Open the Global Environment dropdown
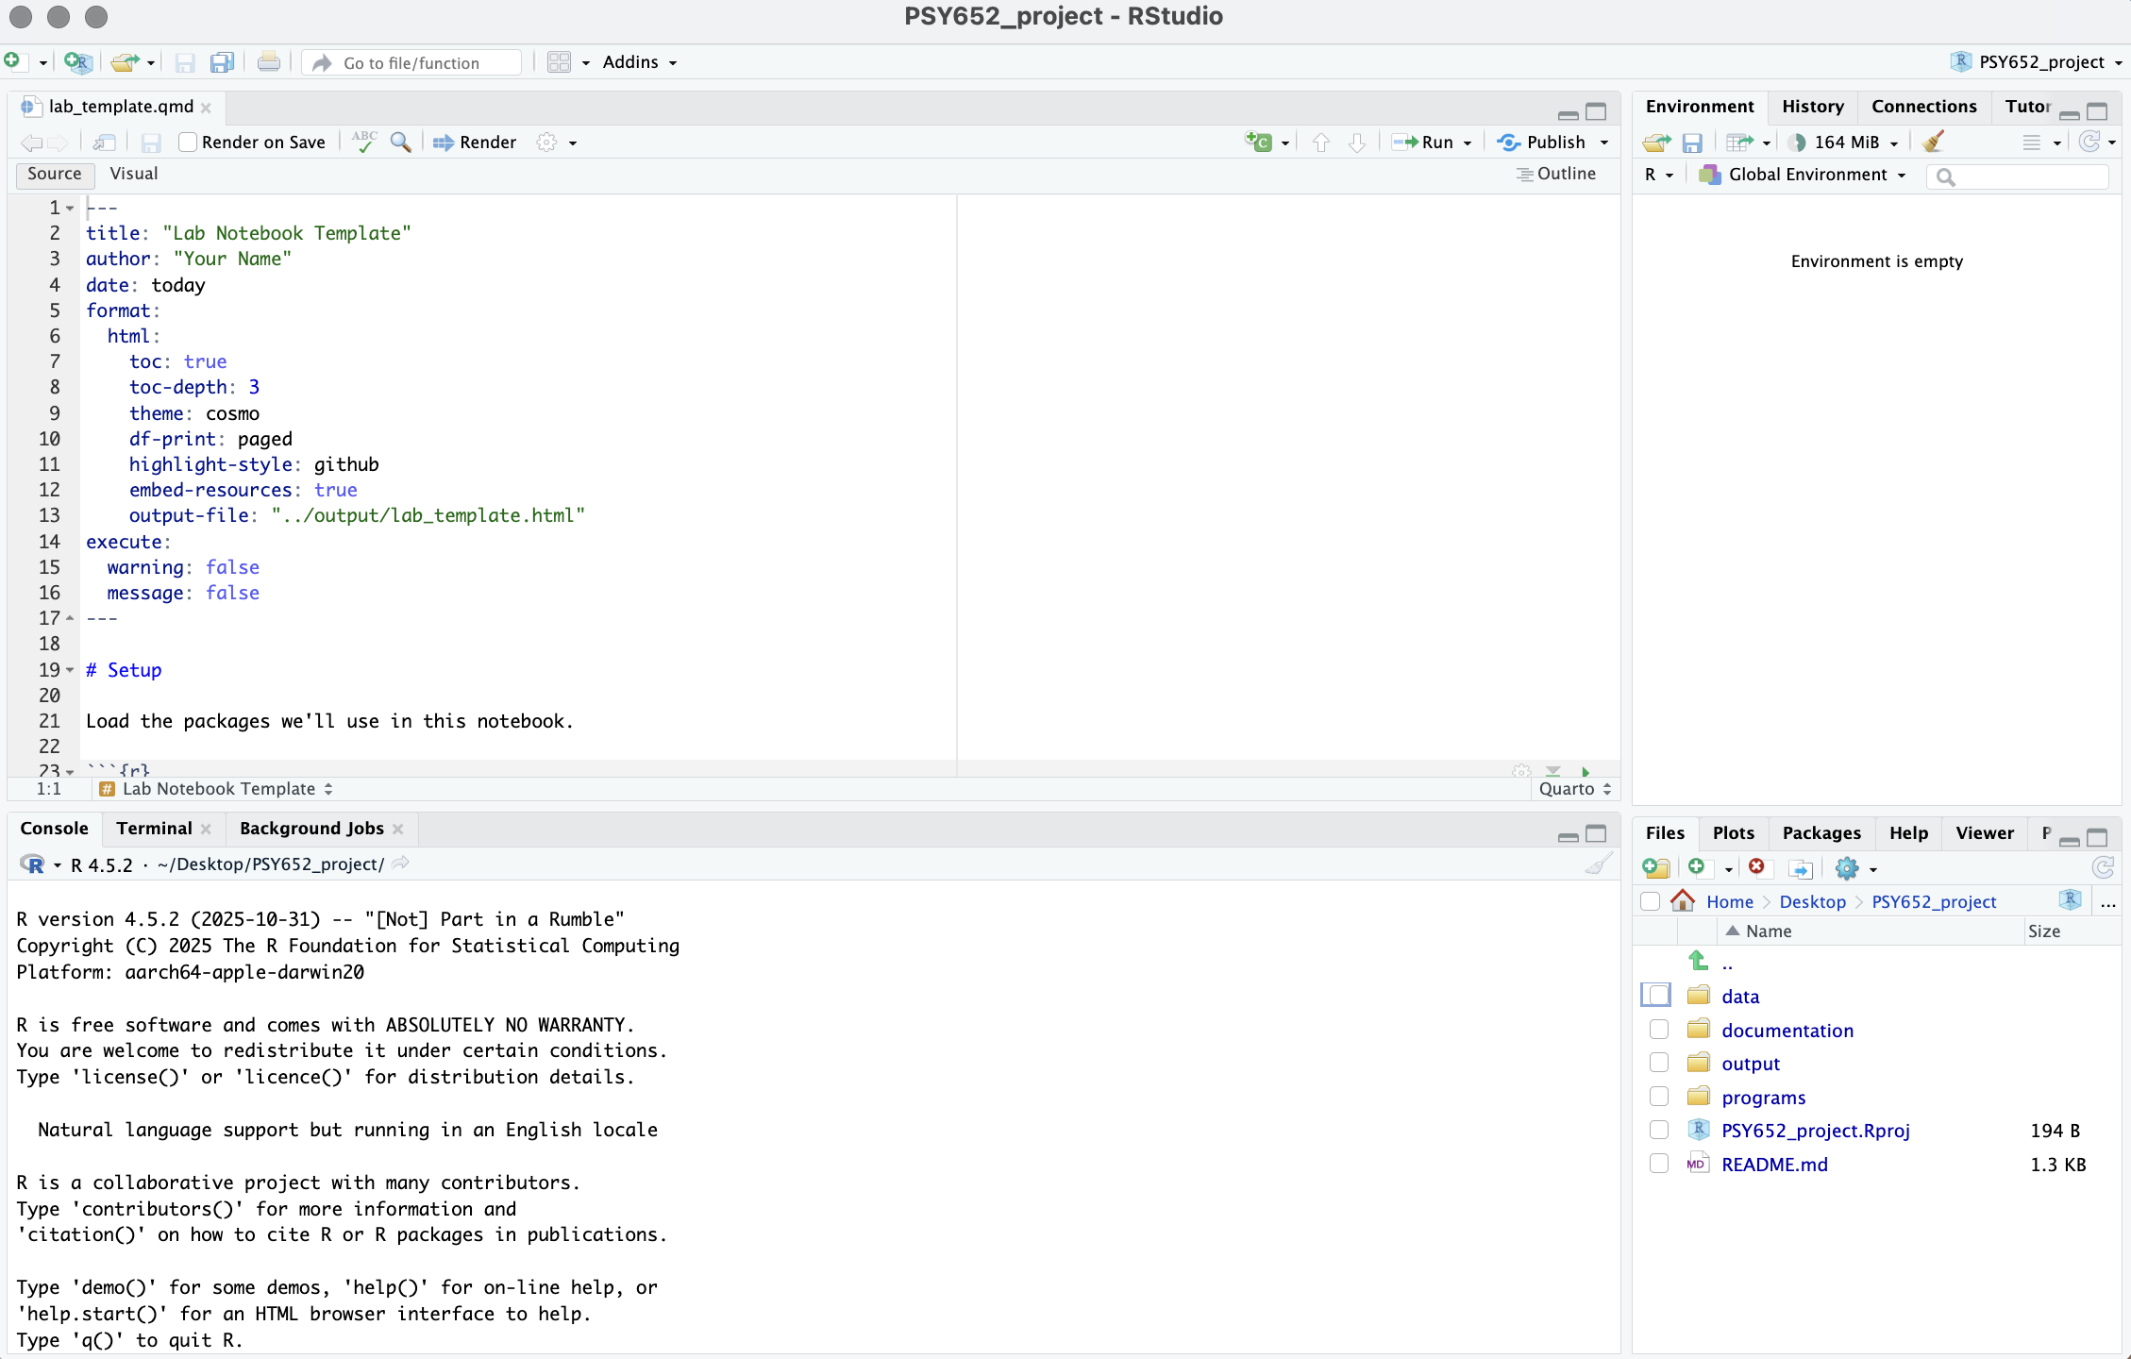Screen dimensions: 2131x1359 (x=1803, y=175)
